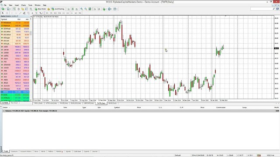280x157 pixels.
Task: Select BUND row in Market Watch
Action: pyautogui.click(x=15, y=92)
